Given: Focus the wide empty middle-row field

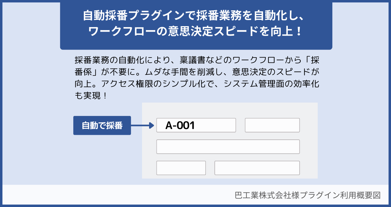Looking at the screenshot, I should pos(228,147).
